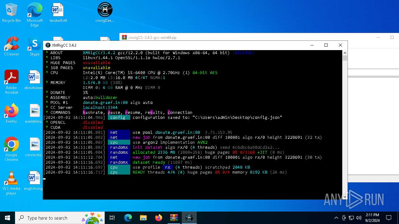Select the availableu image file icon
The height and width of the screenshot is (224, 399).
[34, 114]
